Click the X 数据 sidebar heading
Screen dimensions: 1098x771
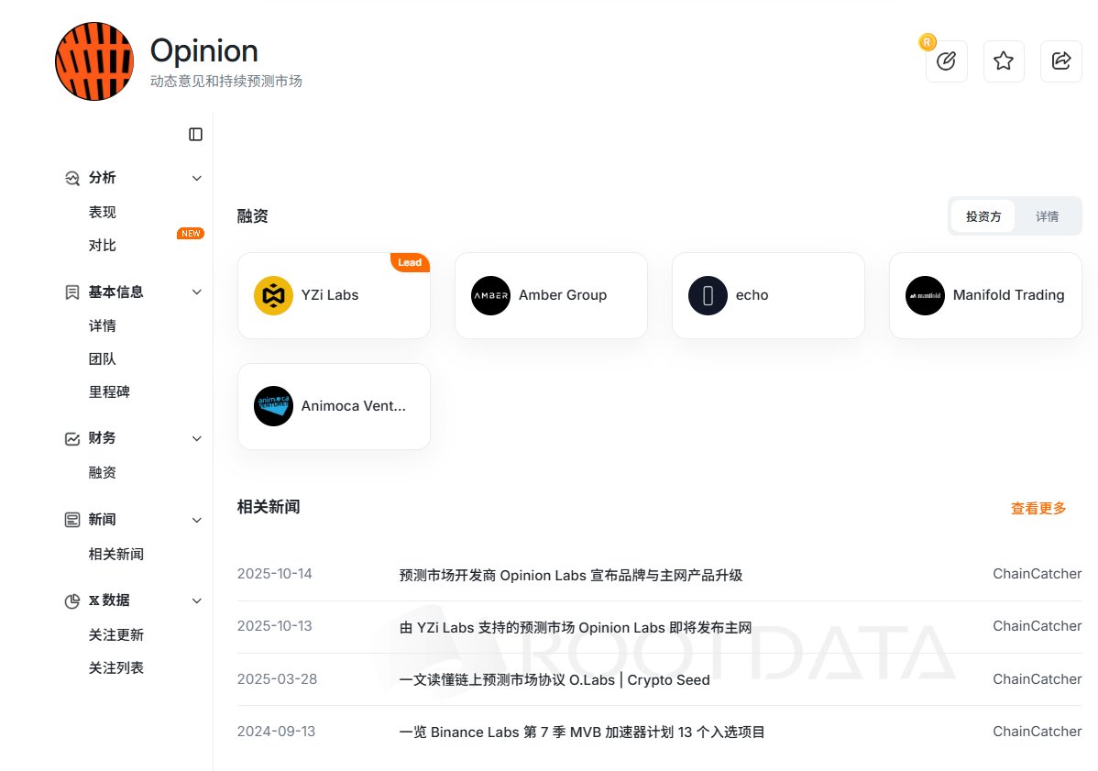pyautogui.click(x=109, y=600)
